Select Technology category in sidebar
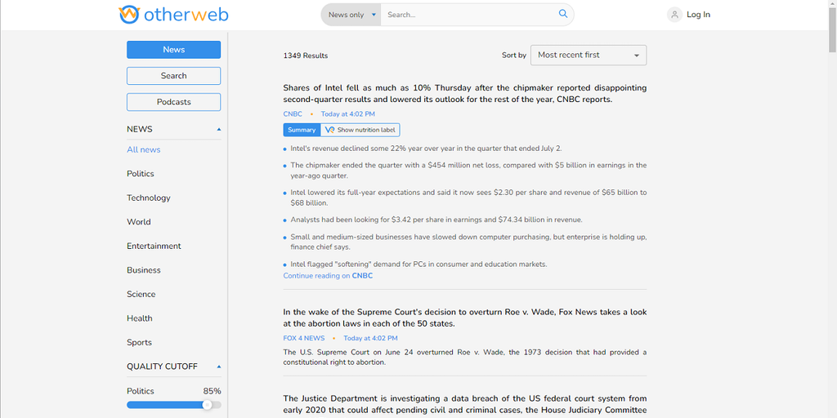This screenshot has width=837, height=418. 149,198
